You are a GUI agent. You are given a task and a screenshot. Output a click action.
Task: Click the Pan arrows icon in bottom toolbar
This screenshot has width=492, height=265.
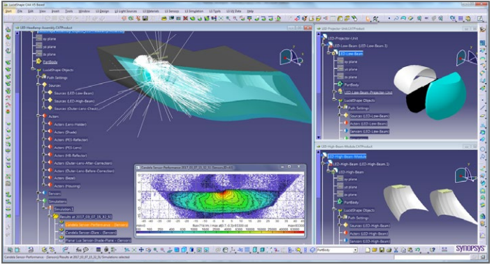tap(141, 250)
